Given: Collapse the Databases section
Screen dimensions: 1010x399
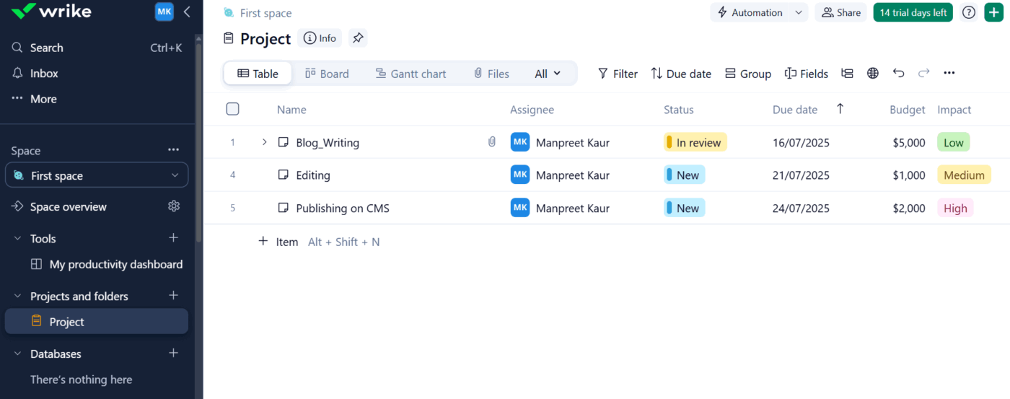Looking at the screenshot, I should tap(17, 354).
